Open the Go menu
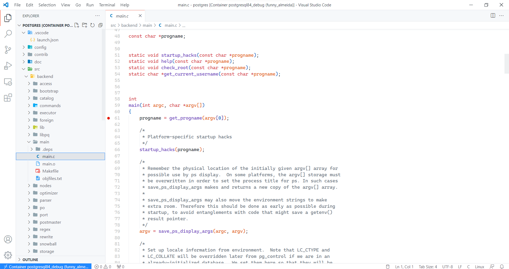The height and width of the screenshot is (269, 509). 78,5
